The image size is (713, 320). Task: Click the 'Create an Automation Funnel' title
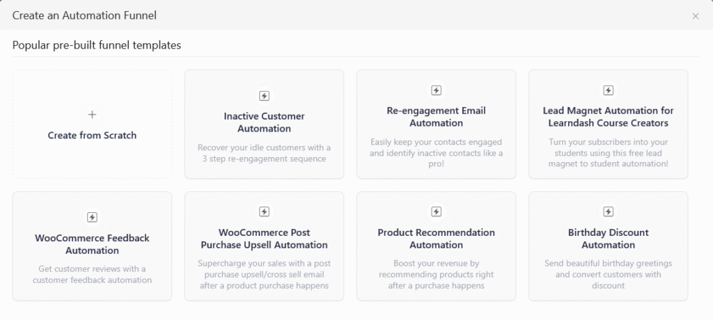[x=84, y=16]
